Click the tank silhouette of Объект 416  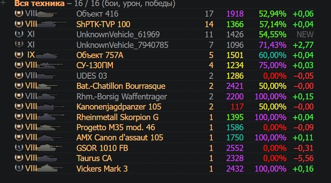(x=47, y=14)
